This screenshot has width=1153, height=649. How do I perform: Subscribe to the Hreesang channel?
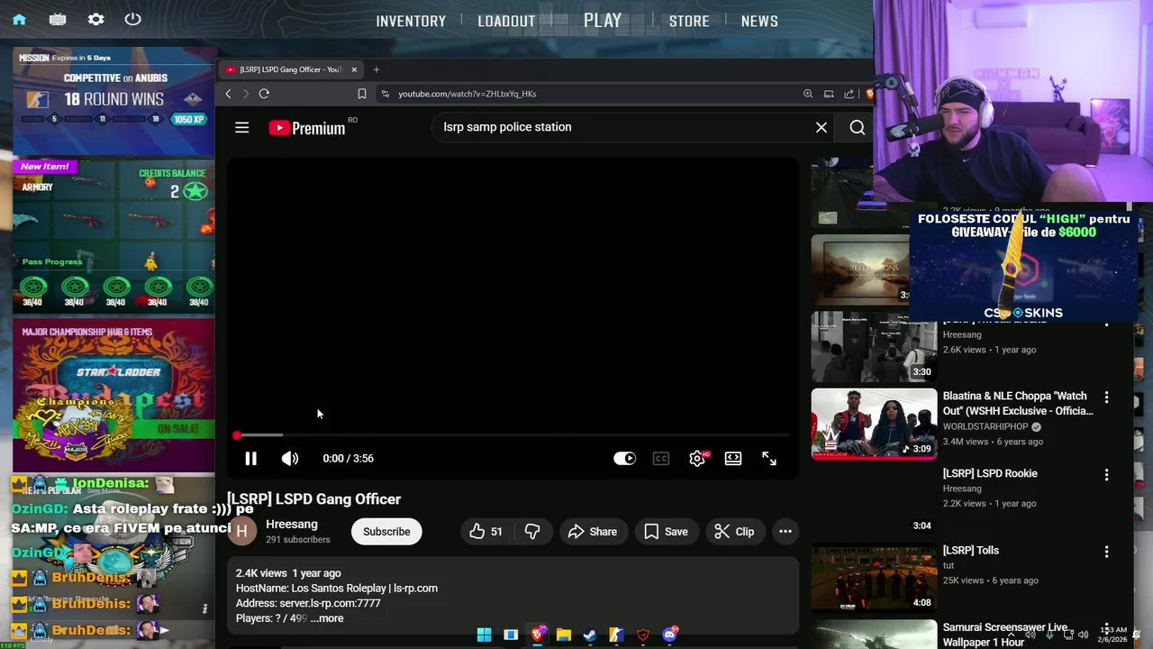pos(386,532)
